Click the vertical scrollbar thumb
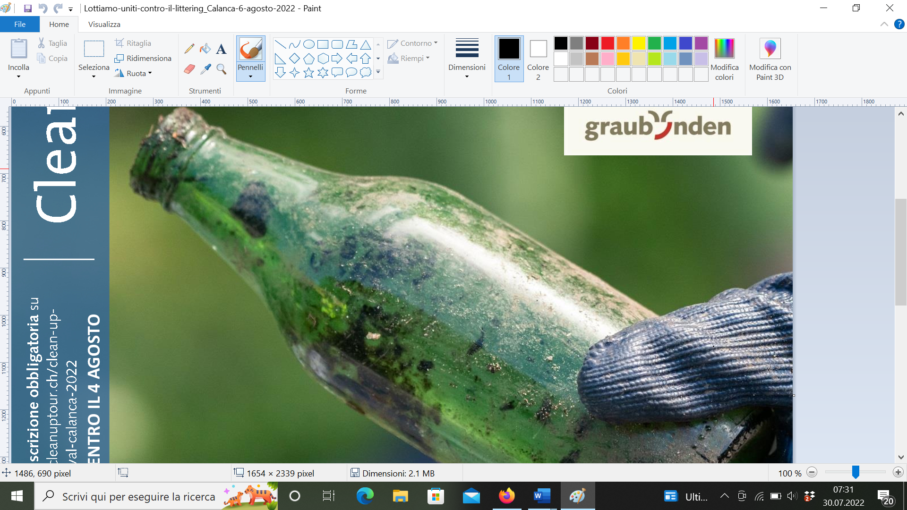This screenshot has width=907, height=510. pyautogui.click(x=901, y=252)
